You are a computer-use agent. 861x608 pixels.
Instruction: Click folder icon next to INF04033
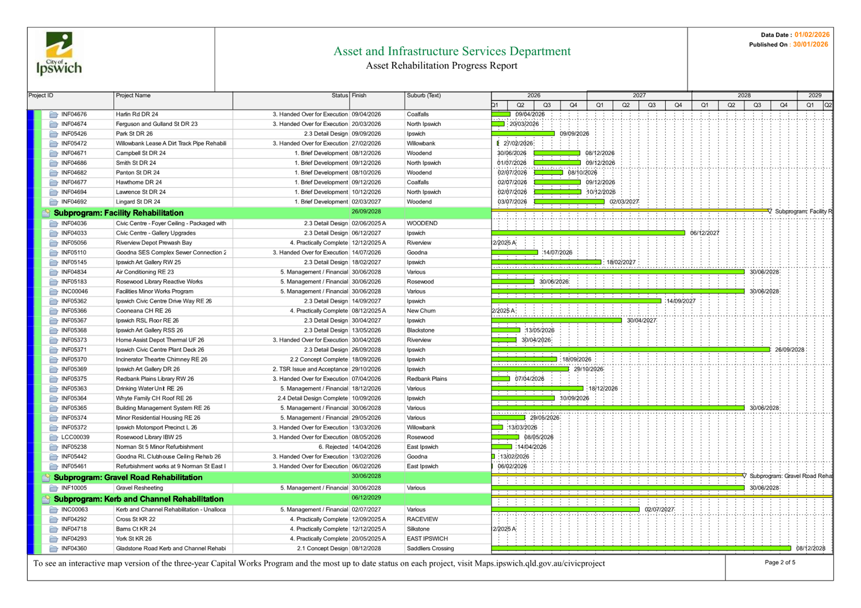coord(54,233)
